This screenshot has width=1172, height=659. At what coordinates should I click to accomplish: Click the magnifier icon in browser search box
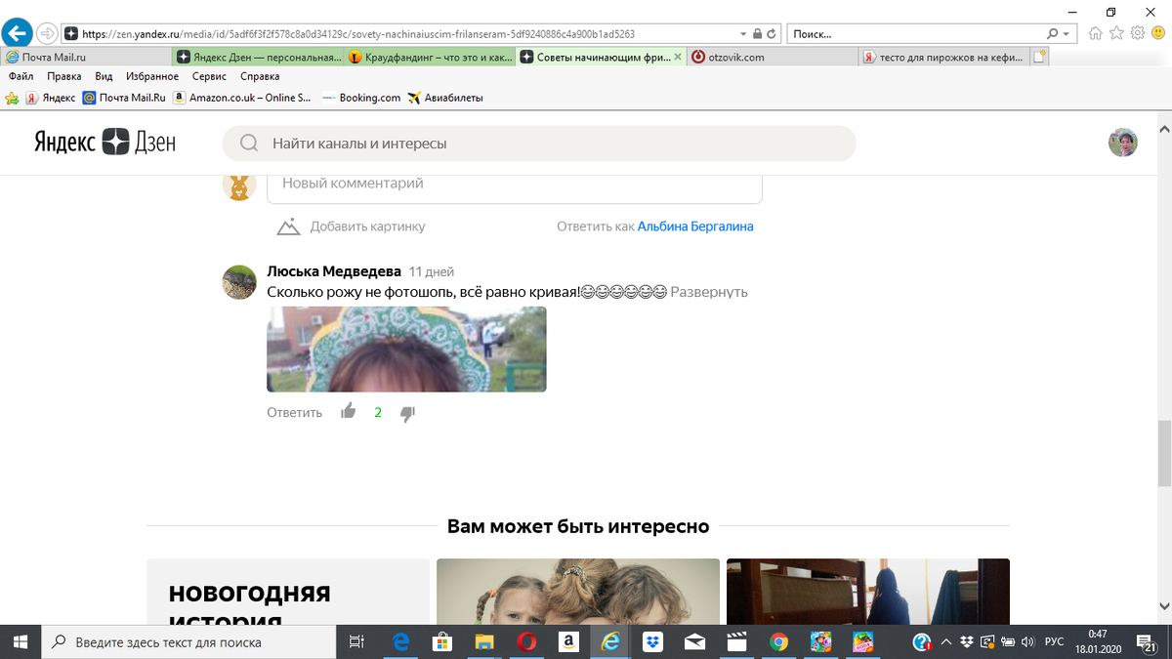(1052, 33)
